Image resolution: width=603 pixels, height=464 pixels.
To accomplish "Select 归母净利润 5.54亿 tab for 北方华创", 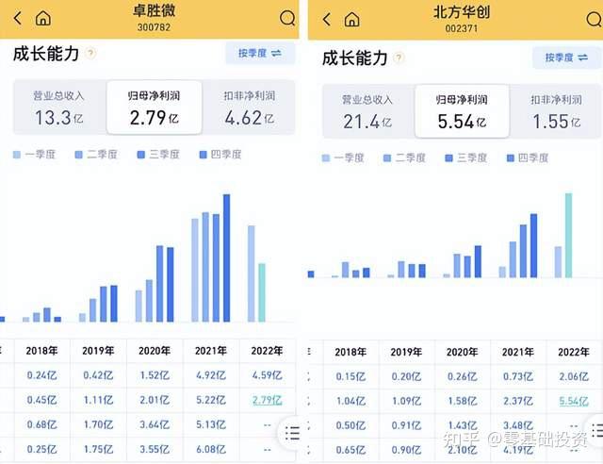I will pos(462,111).
